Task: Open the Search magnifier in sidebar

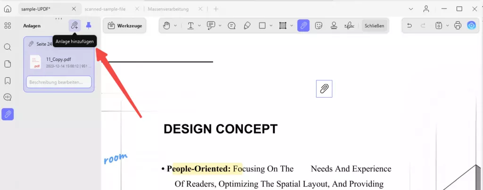Action: pyautogui.click(x=8, y=47)
